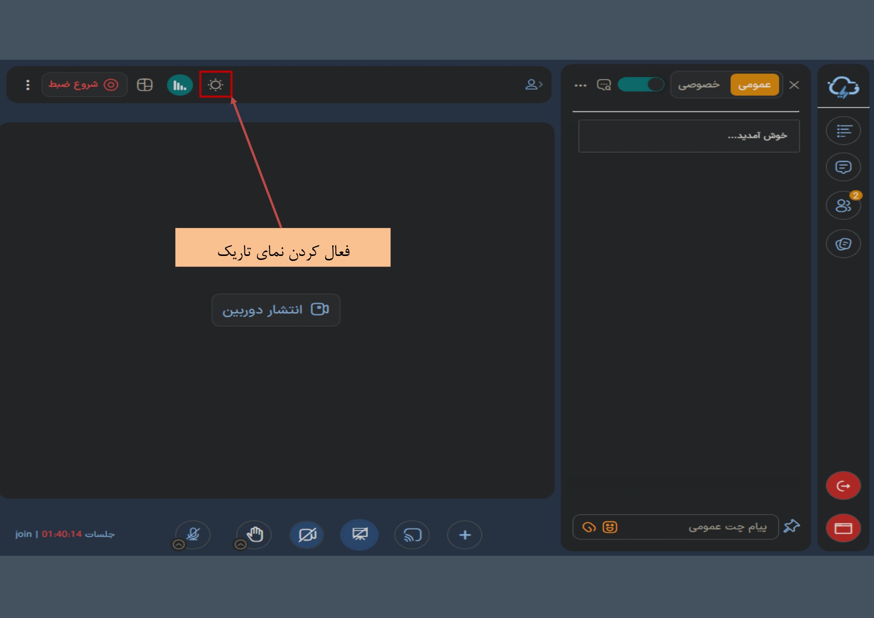874x618 pixels.
Task: Click the red exit session button
Action: click(843, 486)
